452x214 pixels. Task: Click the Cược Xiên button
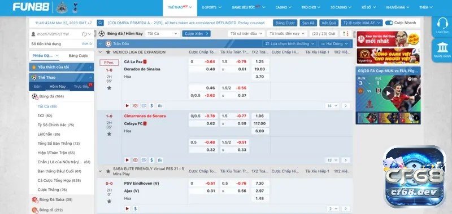196,34
